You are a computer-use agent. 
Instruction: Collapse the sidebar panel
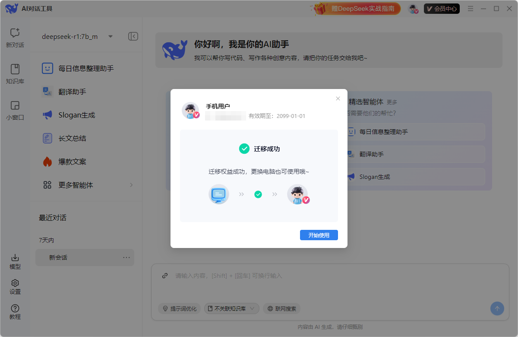pos(133,36)
